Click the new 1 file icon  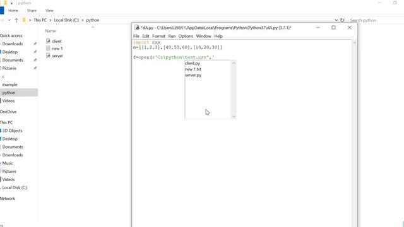48,48
